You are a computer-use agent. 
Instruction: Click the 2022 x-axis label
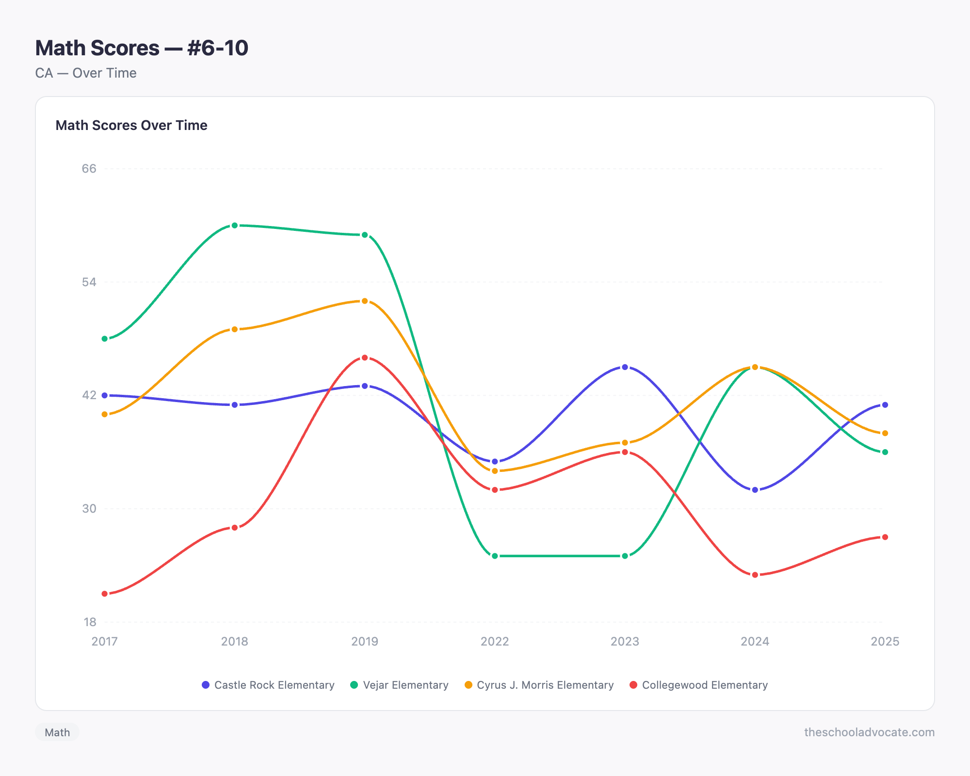(x=495, y=642)
